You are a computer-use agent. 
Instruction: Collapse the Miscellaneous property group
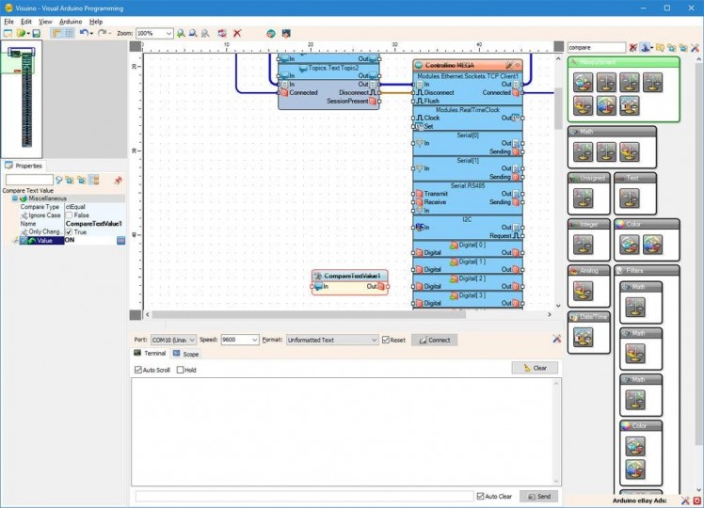click(15, 198)
